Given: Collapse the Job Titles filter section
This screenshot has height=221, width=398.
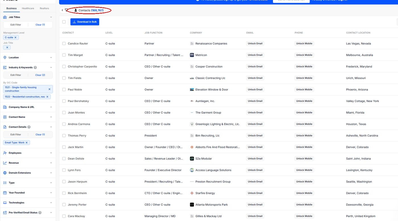Looking at the screenshot, I should click(51, 17).
